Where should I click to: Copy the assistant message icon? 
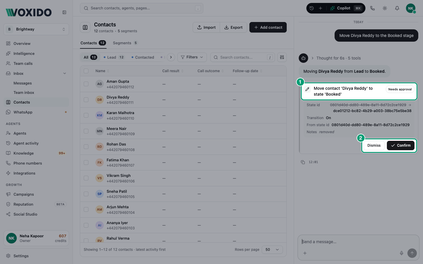303,162
